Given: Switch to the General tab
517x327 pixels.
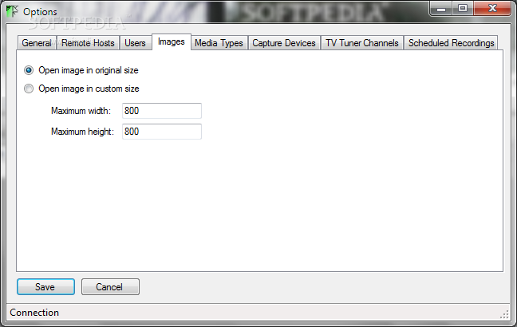Looking at the screenshot, I should click(x=37, y=43).
